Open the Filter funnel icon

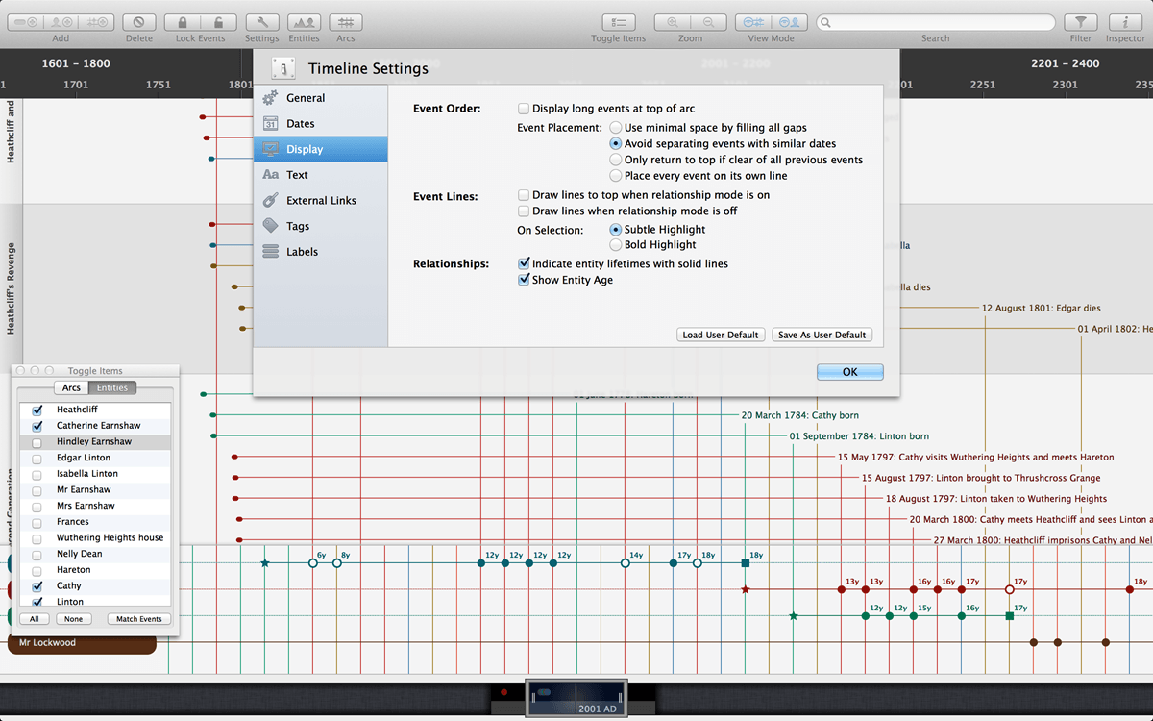coord(1081,21)
